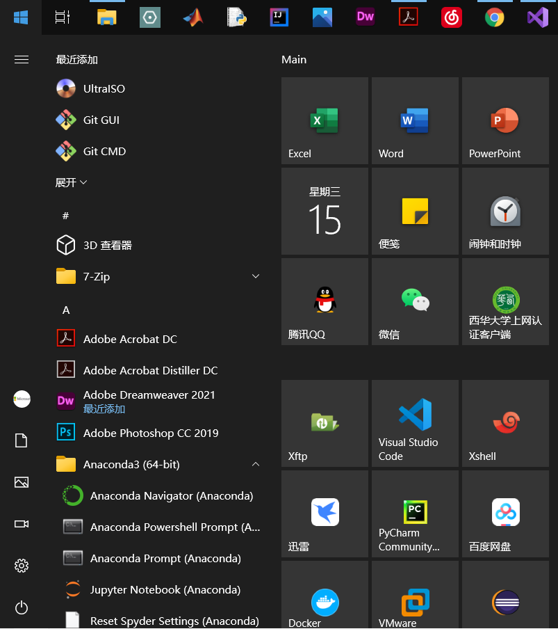Open the VMware tile

coord(415,595)
